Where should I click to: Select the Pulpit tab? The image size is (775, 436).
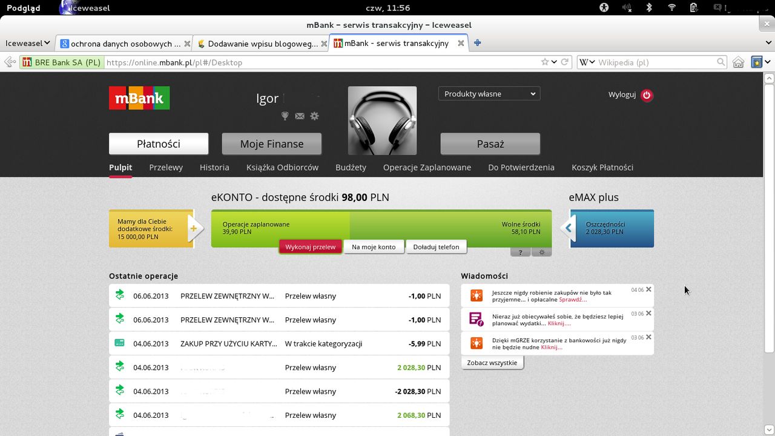[120, 167]
